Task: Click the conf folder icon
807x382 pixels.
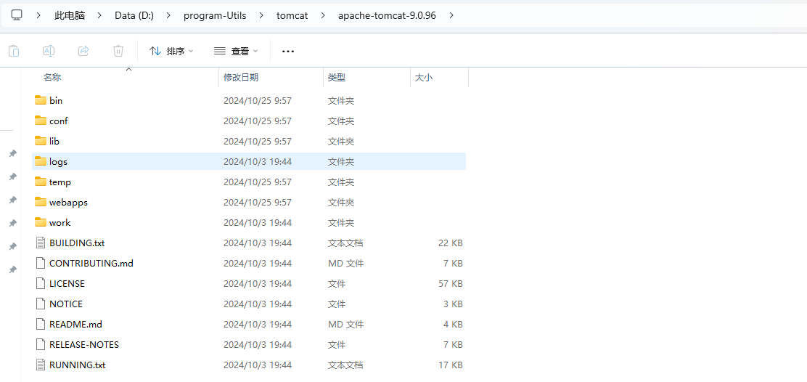Action: tap(41, 121)
